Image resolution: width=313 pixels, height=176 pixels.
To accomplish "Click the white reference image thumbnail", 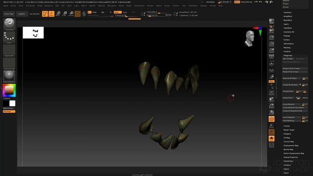I will 33,33.
